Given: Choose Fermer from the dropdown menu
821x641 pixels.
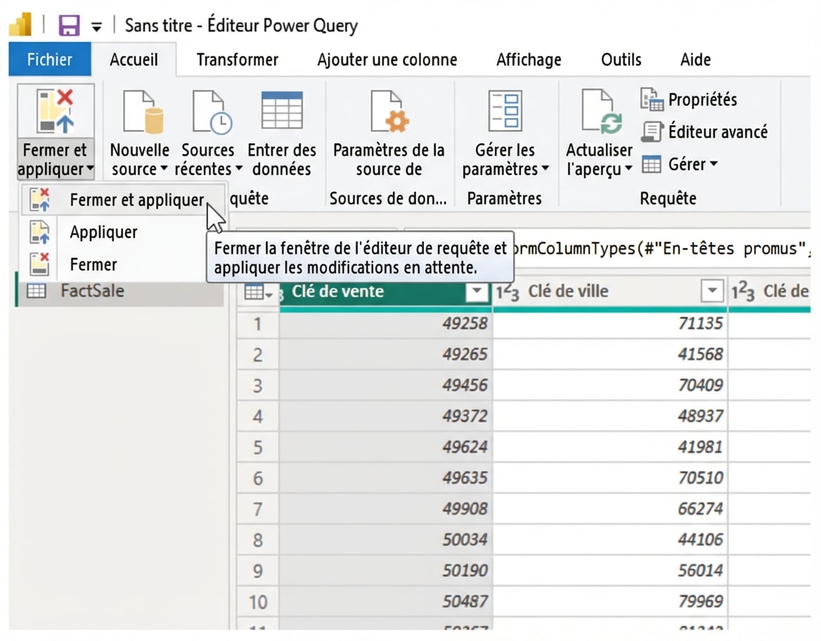Looking at the screenshot, I should (x=93, y=265).
